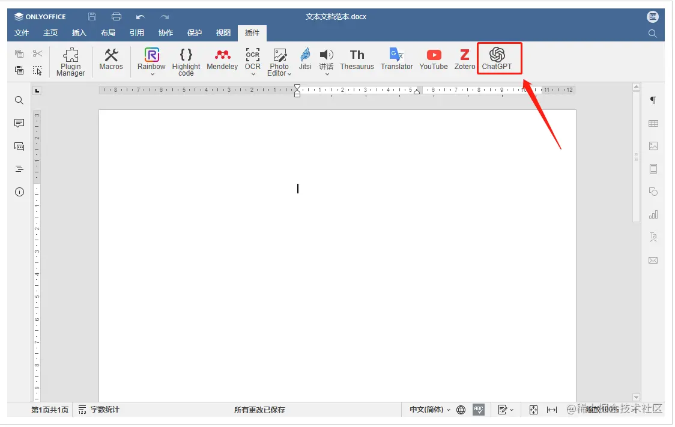Open mail merge settings icon
Viewport: 675px width, 427px height.
coord(653,261)
